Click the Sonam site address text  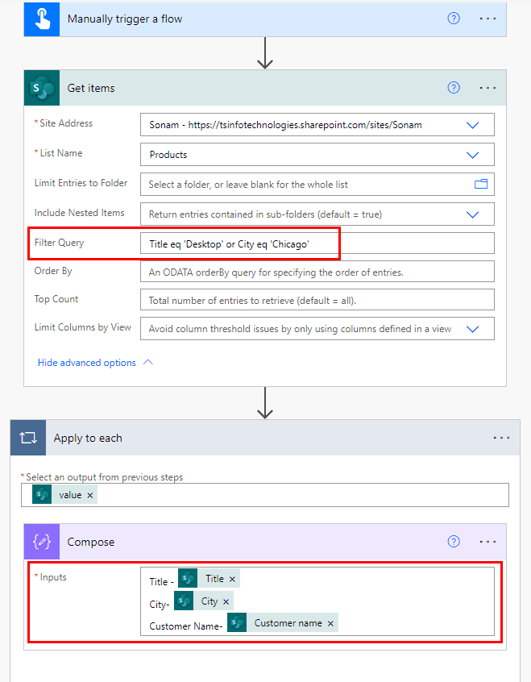coord(285,125)
